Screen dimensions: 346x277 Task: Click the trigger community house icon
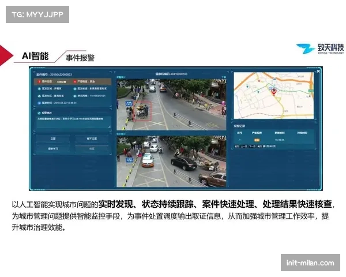(39, 96)
